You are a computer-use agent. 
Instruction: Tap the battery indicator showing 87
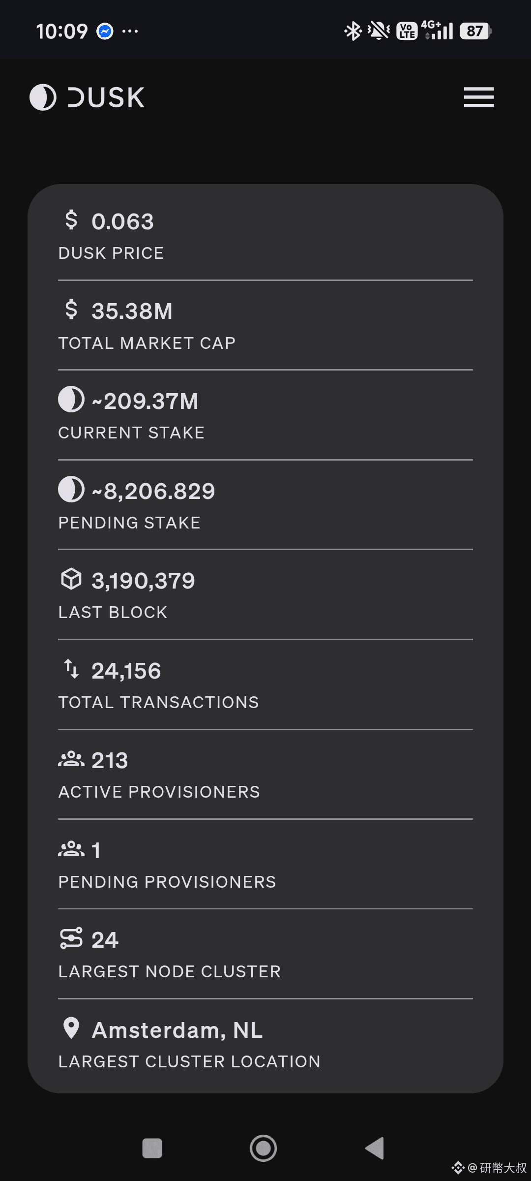pyautogui.click(x=475, y=31)
